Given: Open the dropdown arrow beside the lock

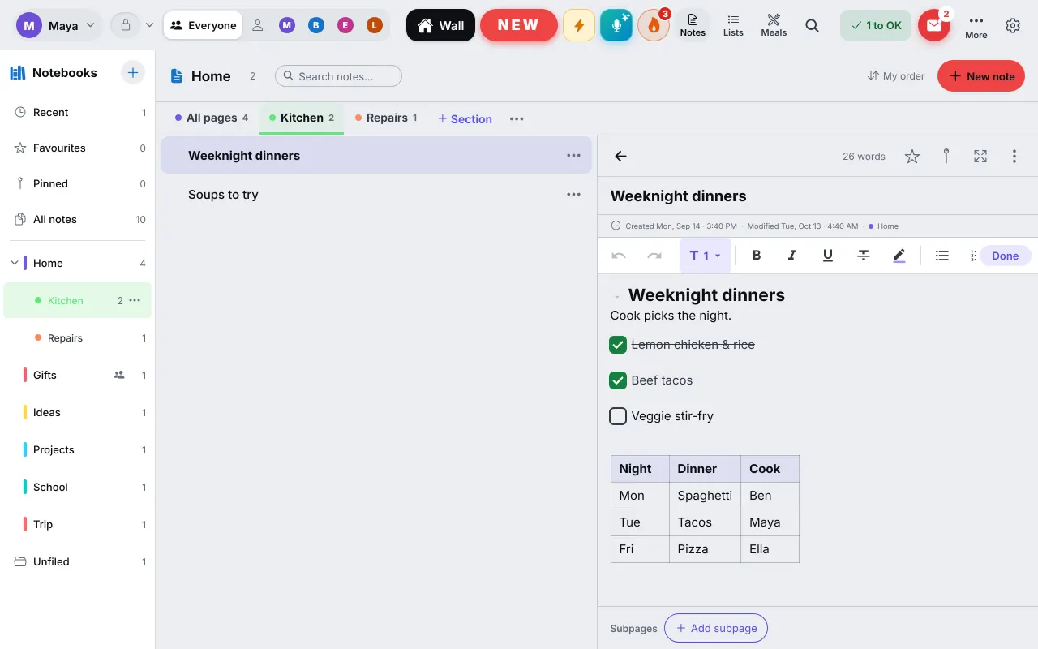Looking at the screenshot, I should (x=149, y=25).
